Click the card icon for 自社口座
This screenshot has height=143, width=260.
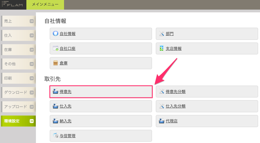pyautogui.click(x=56, y=48)
